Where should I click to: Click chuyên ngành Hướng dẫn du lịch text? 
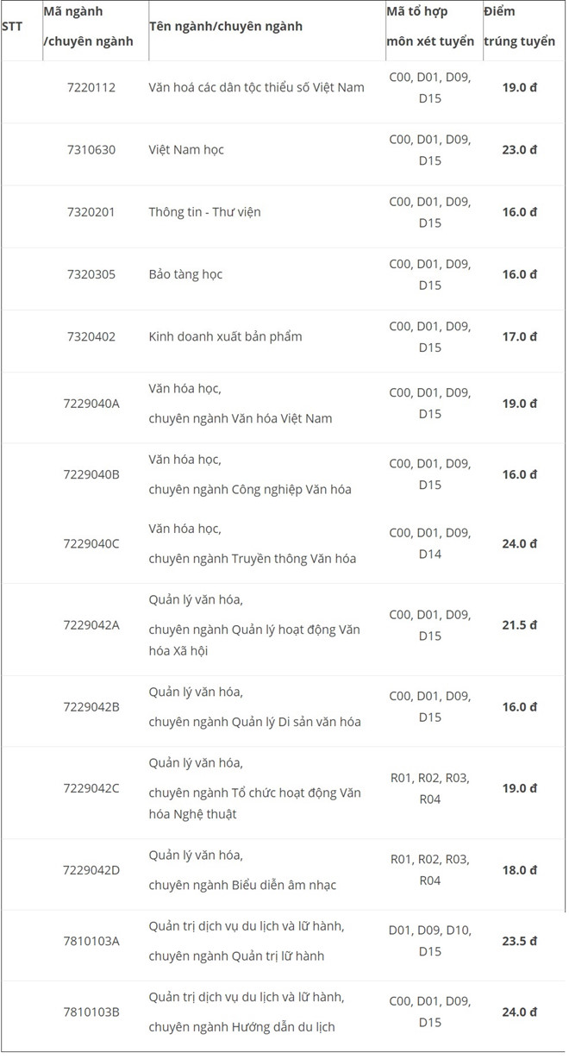(x=241, y=1026)
